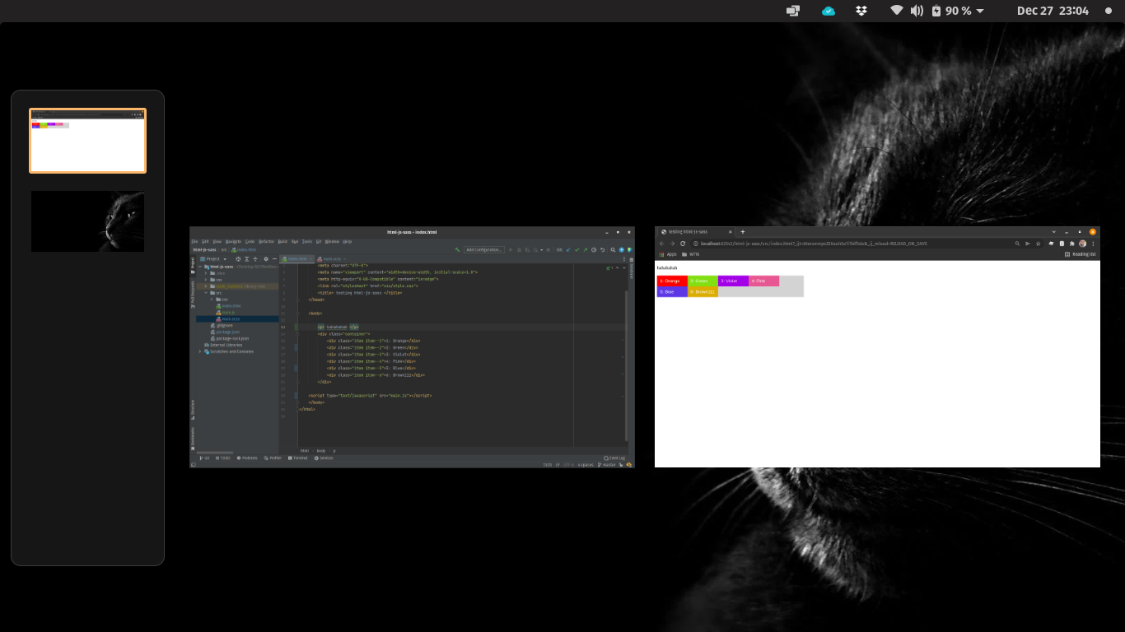Screen dimensions: 1125x632
Task: Collapse the src folder in the project tree
Action: 206,293
